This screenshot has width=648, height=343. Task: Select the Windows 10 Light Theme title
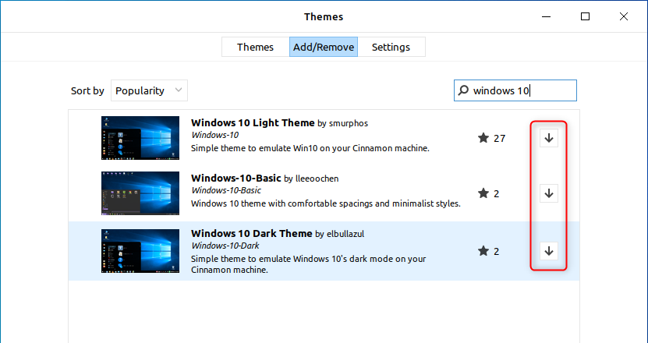[x=253, y=122]
